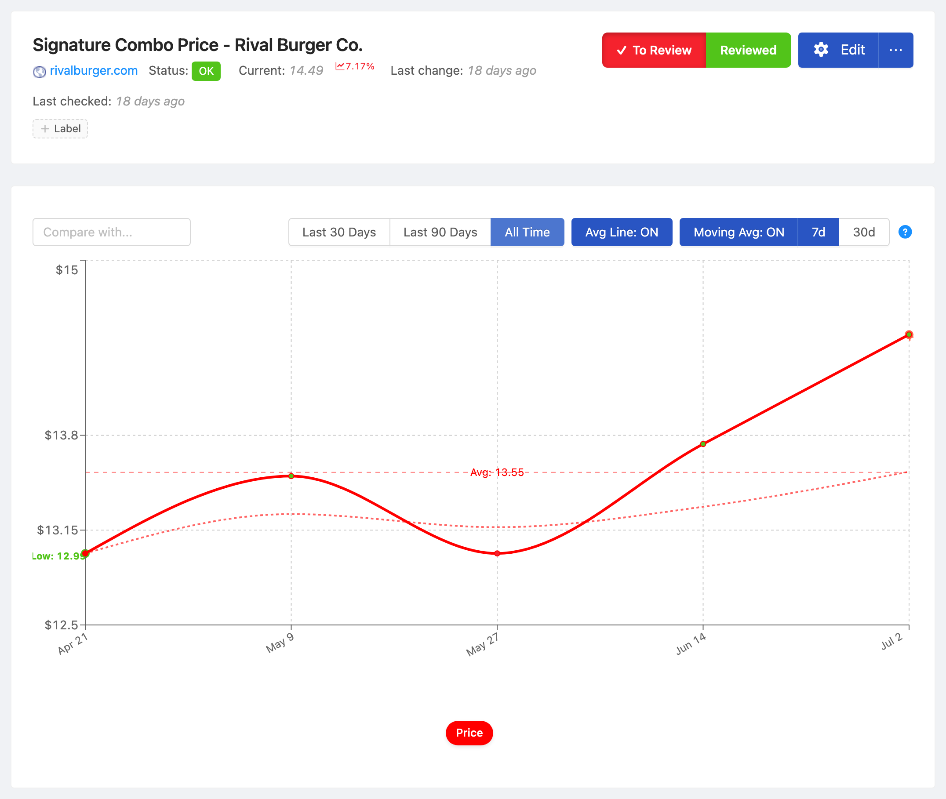The width and height of the screenshot is (946, 799).
Task: Mark monitor as To Review
Action: tap(654, 50)
